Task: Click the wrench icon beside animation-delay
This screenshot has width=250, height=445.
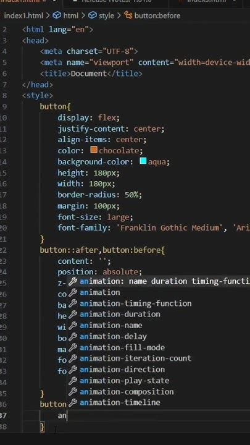Action: (x=73, y=337)
